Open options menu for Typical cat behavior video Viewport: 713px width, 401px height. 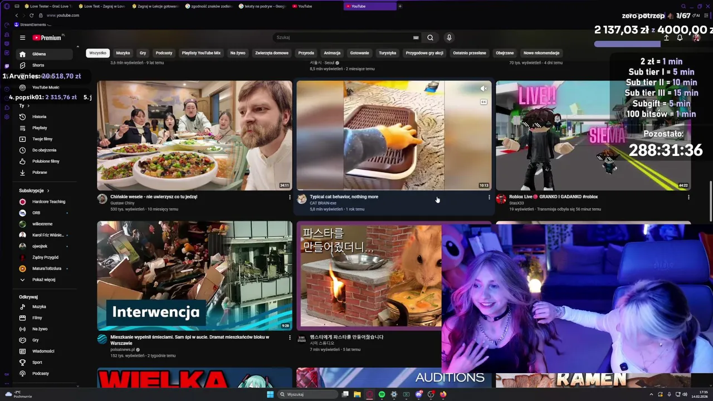(489, 197)
